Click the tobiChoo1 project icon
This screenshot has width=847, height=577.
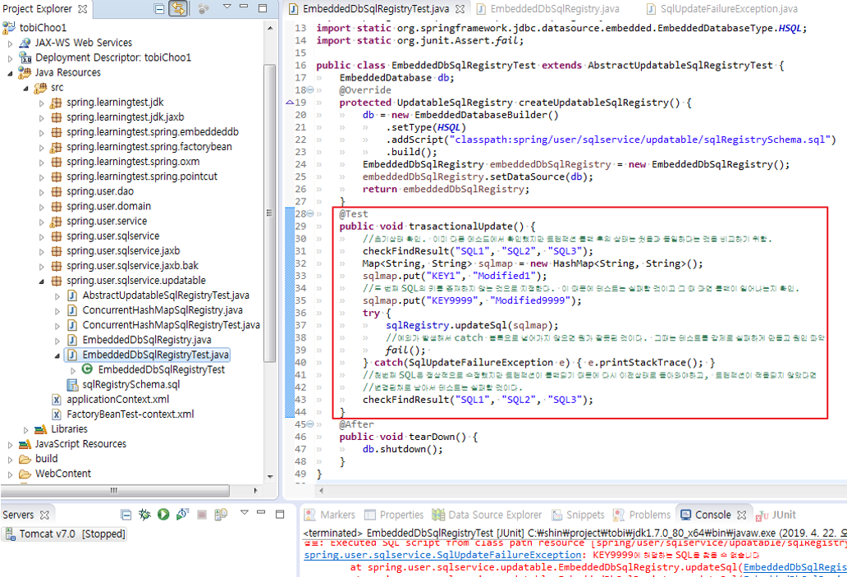click(9, 27)
